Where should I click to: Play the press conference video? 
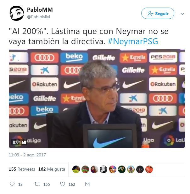97,98
